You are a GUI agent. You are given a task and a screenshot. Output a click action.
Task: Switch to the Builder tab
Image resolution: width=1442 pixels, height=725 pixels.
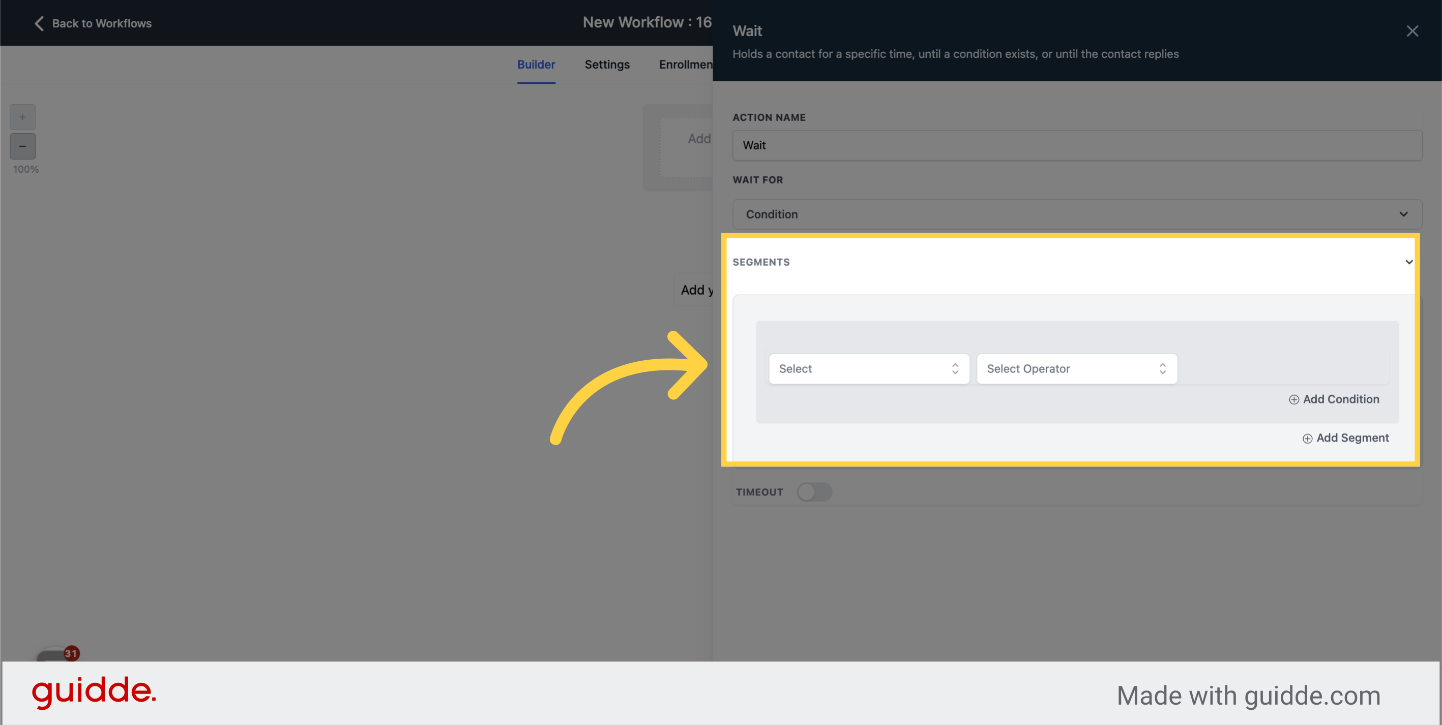536,65
